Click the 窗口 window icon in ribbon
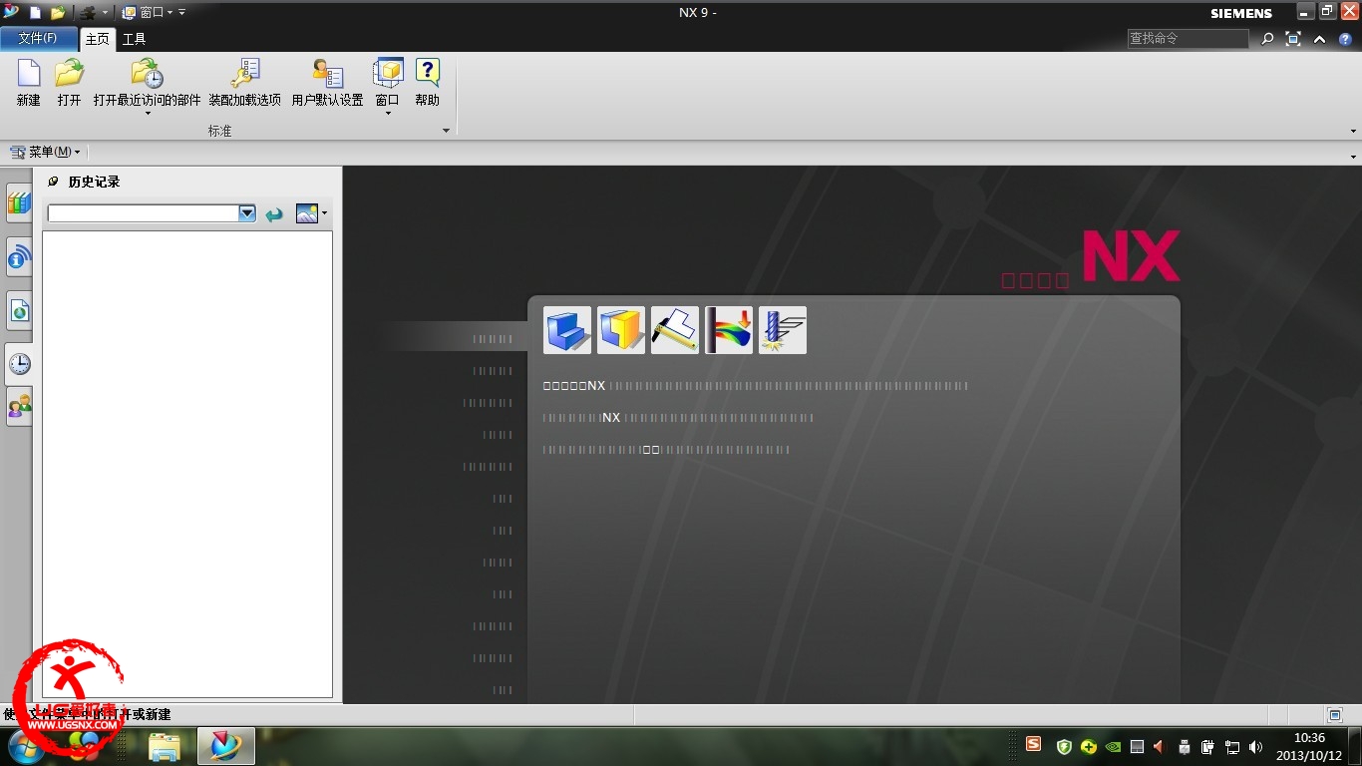The image size is (1362, 766). click(387, 73)
